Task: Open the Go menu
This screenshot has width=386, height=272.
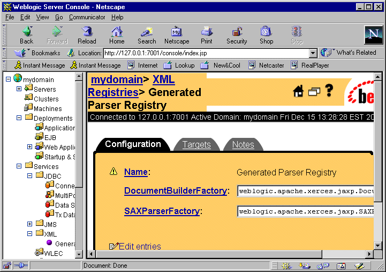Action: click(x=59, y=17)
